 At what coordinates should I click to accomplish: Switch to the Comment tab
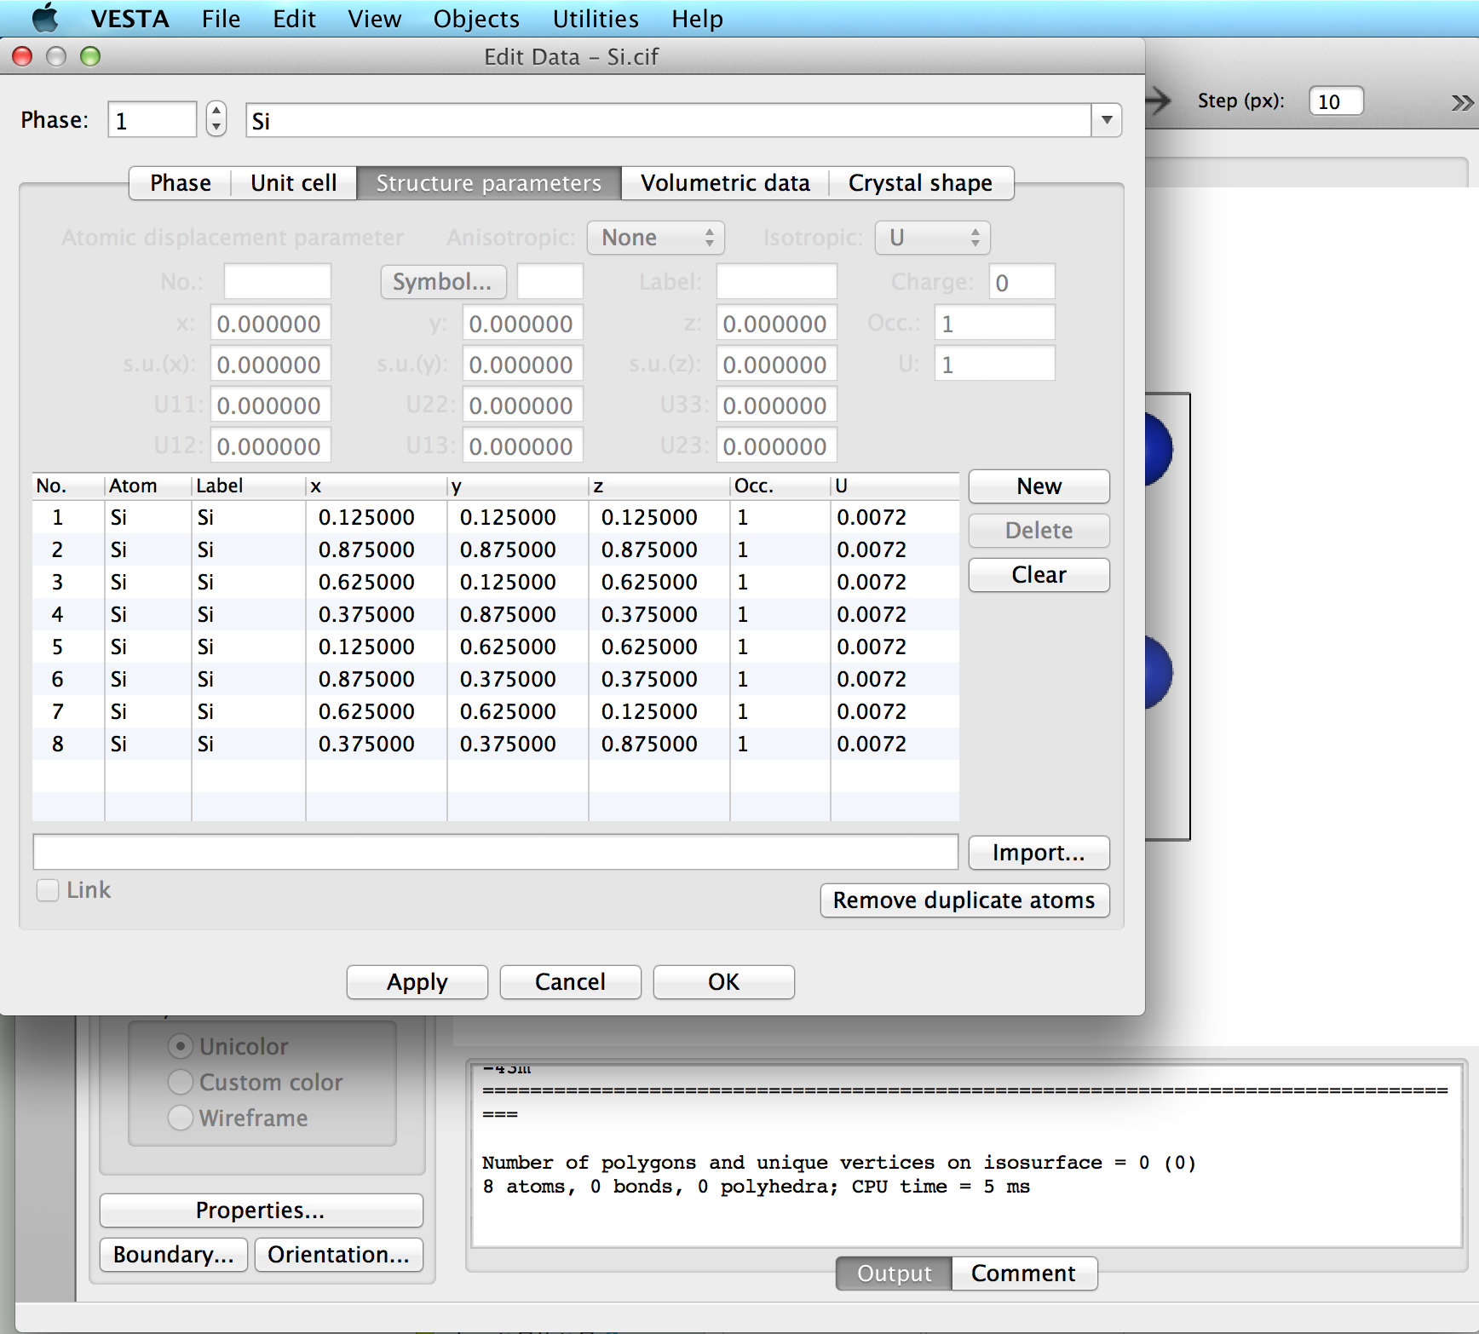point(1023,1273)
